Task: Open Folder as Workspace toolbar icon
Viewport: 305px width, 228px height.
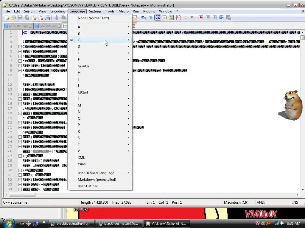Action: pyautogui.click(x=185, y=18)
